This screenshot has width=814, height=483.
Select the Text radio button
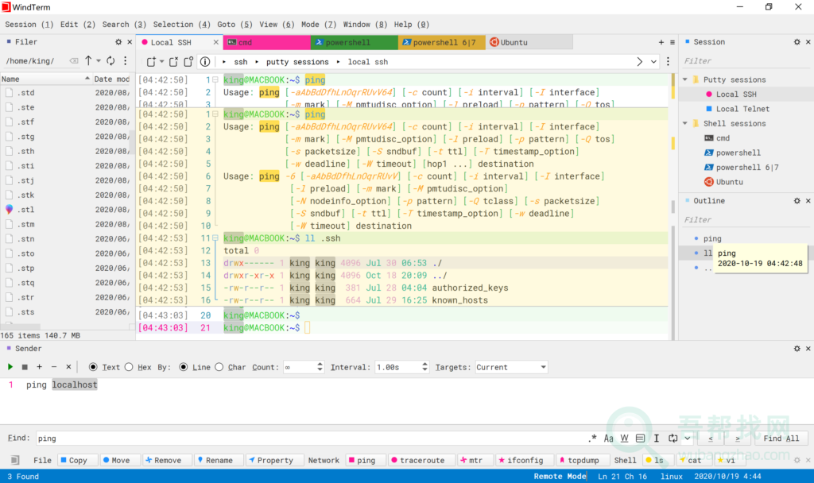click(x=93, y=367)
